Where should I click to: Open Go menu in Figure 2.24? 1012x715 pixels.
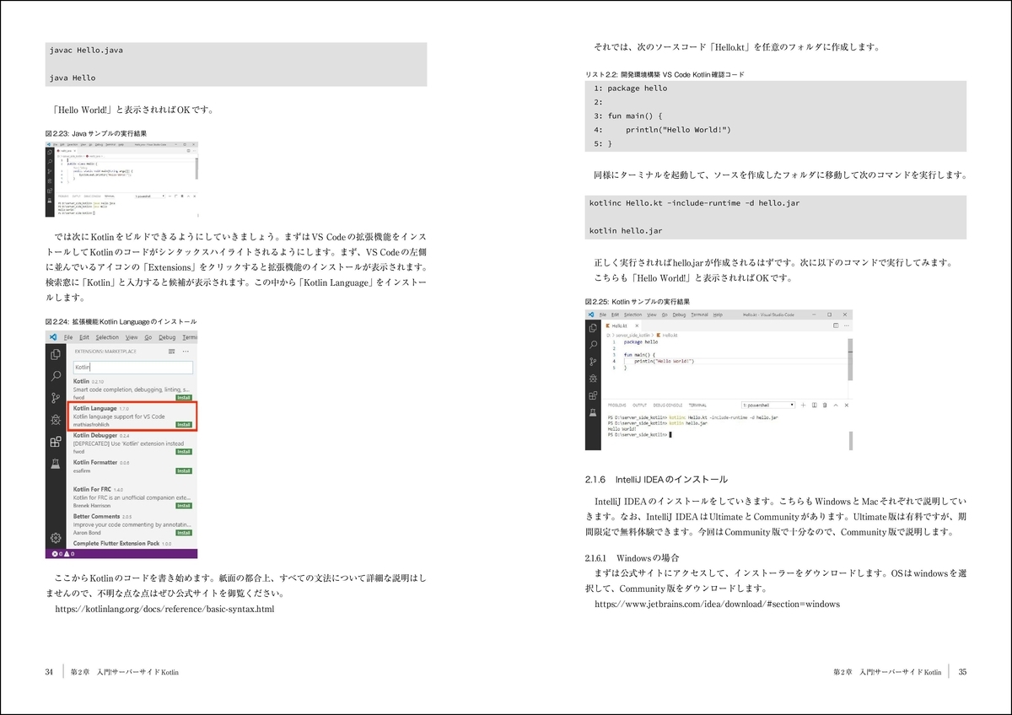tap(148, 337)
